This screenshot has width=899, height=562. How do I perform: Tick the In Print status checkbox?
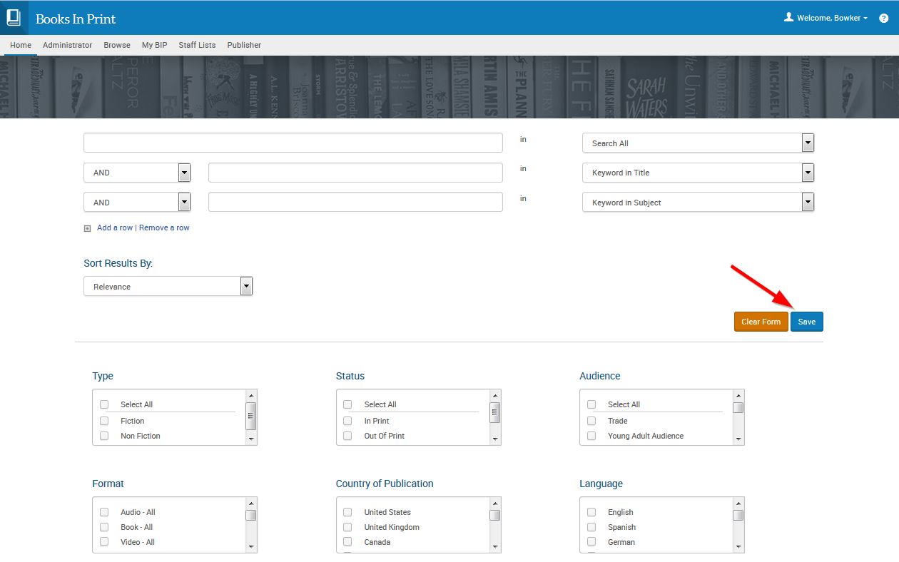[x=347, y=421]
